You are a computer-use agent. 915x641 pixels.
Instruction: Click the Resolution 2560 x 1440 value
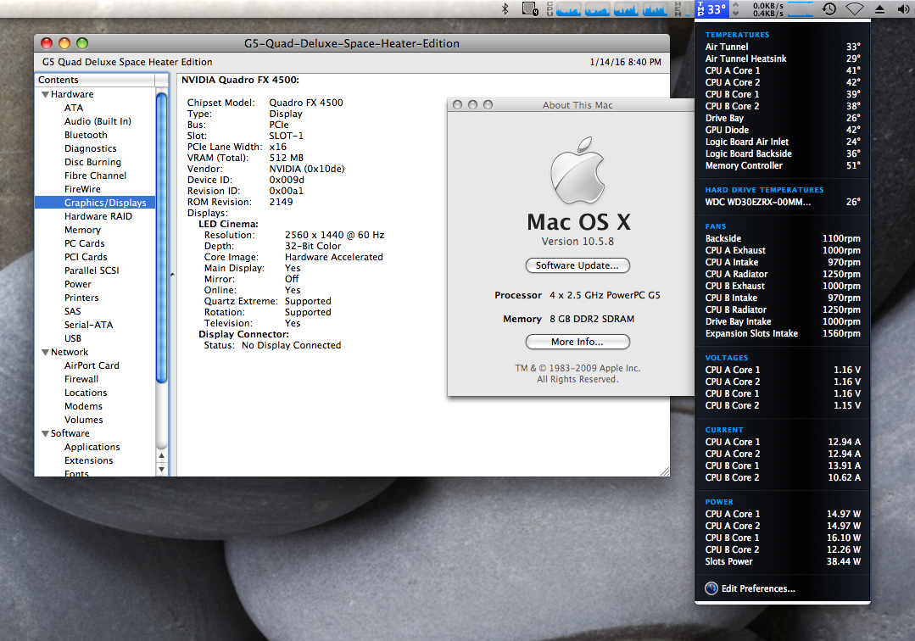(x=334, y=235)
